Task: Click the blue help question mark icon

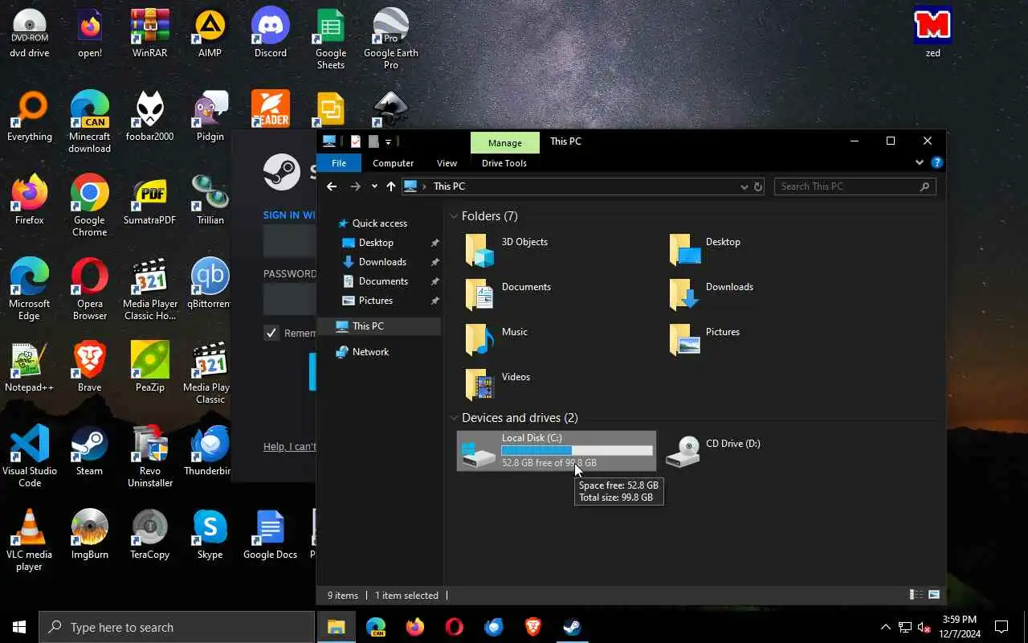Action: point(936,162)
